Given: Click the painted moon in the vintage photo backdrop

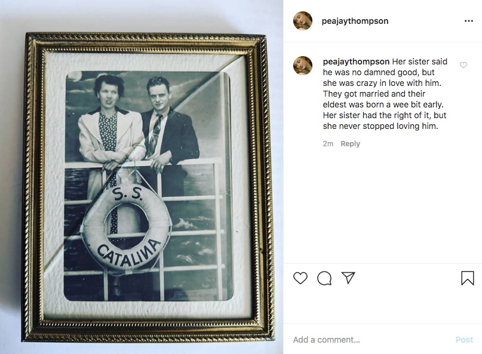Looking at the screenshot, I should (75, 76).
